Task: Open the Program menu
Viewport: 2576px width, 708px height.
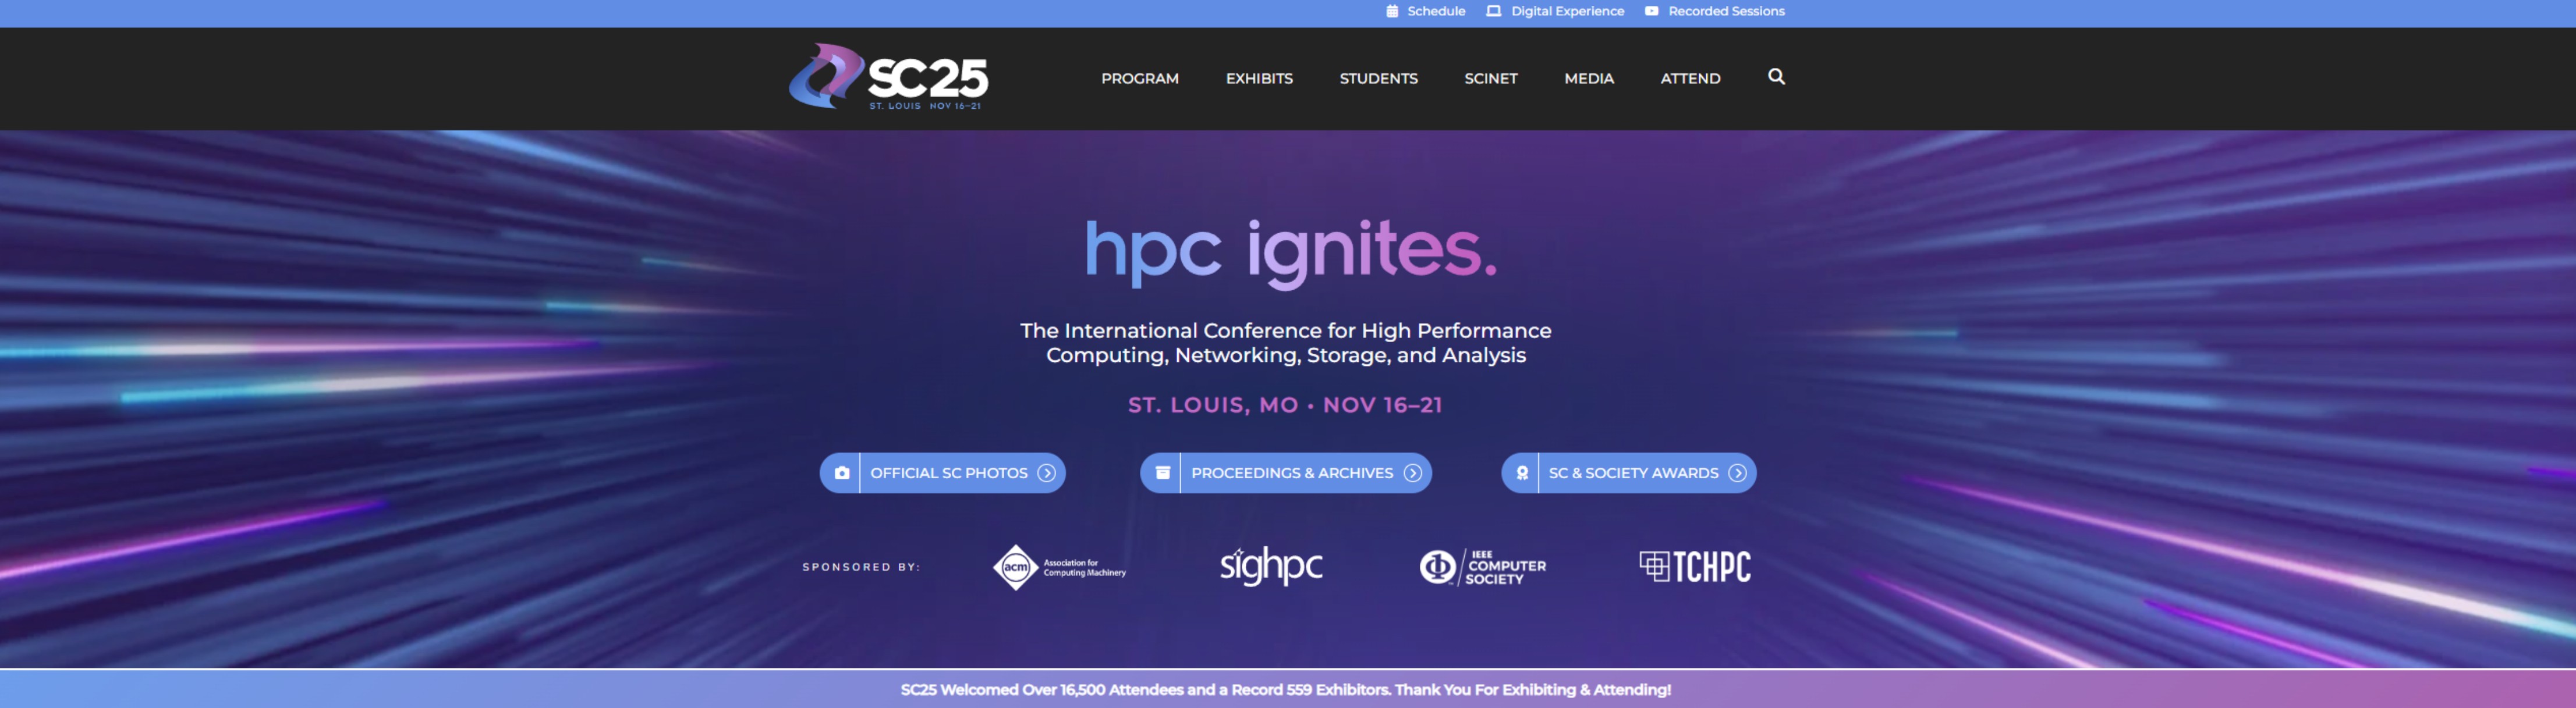Action: tap(1139, 78)
